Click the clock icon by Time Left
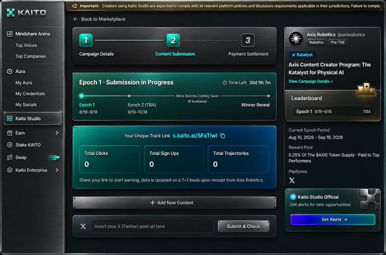The height and width of the screenshot is (255, 386). [225, 83]
